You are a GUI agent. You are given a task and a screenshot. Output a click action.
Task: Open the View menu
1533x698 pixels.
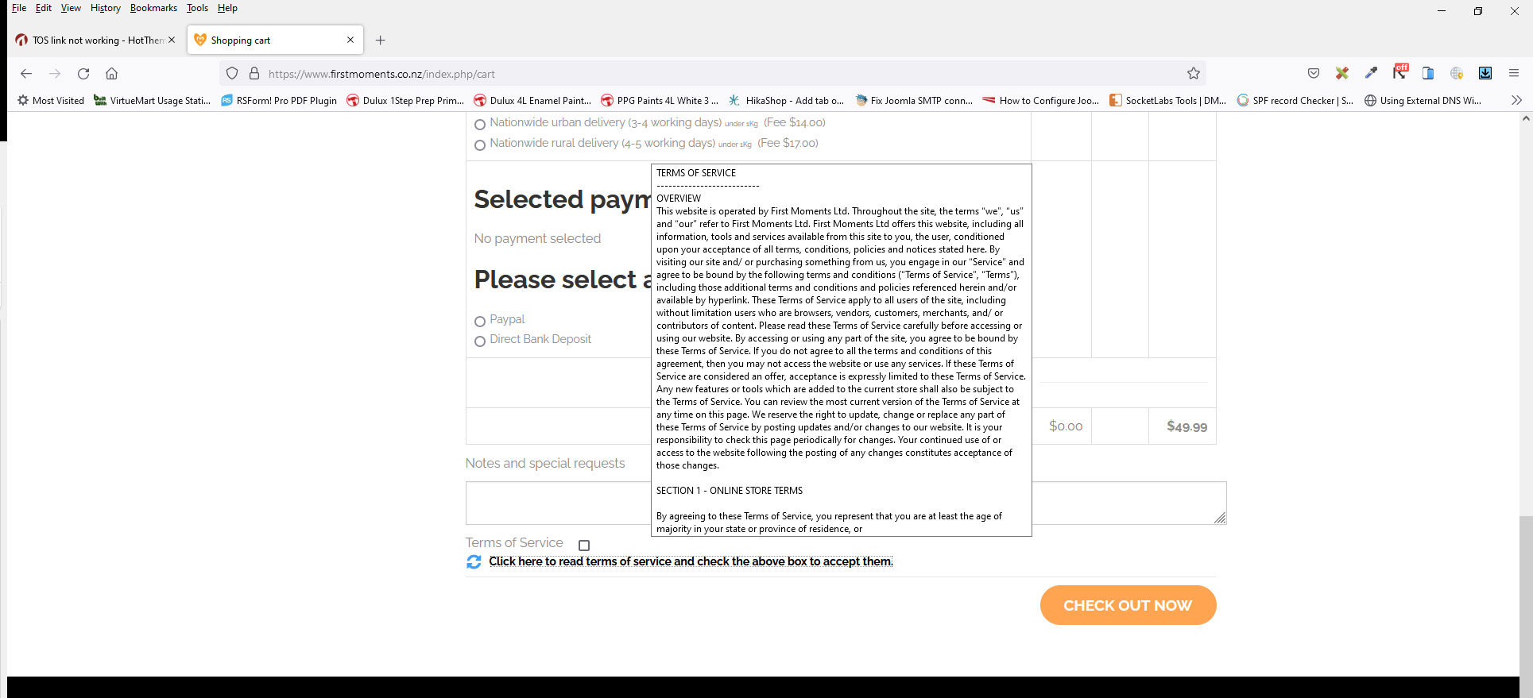71,8
